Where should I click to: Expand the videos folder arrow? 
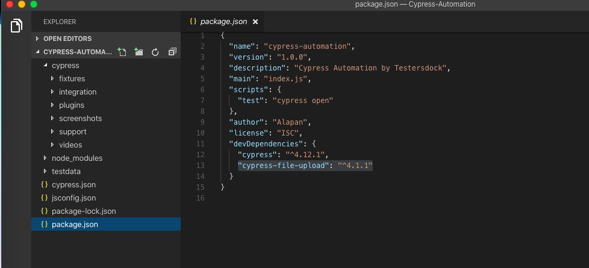pos(52,145)
